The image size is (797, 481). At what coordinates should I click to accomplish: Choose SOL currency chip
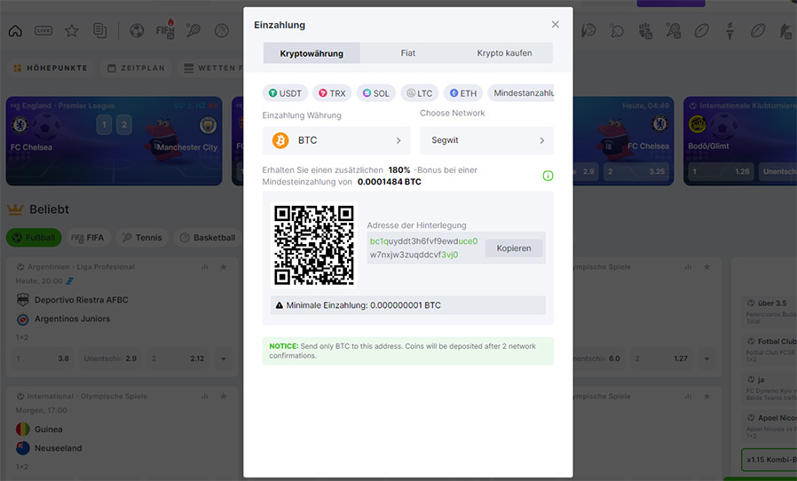[376, 93]
